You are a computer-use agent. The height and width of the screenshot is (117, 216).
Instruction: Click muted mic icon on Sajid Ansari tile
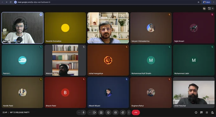click(x=212, y=15)
